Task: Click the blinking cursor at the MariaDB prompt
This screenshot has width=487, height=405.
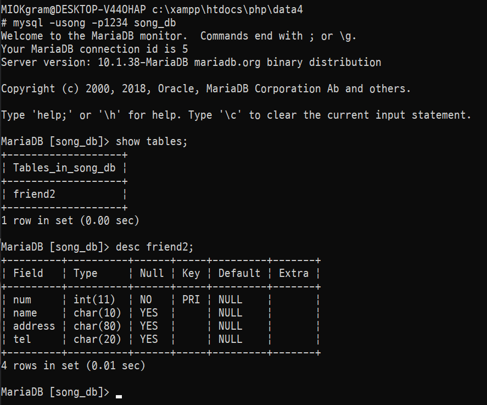Action: point(119,393)
